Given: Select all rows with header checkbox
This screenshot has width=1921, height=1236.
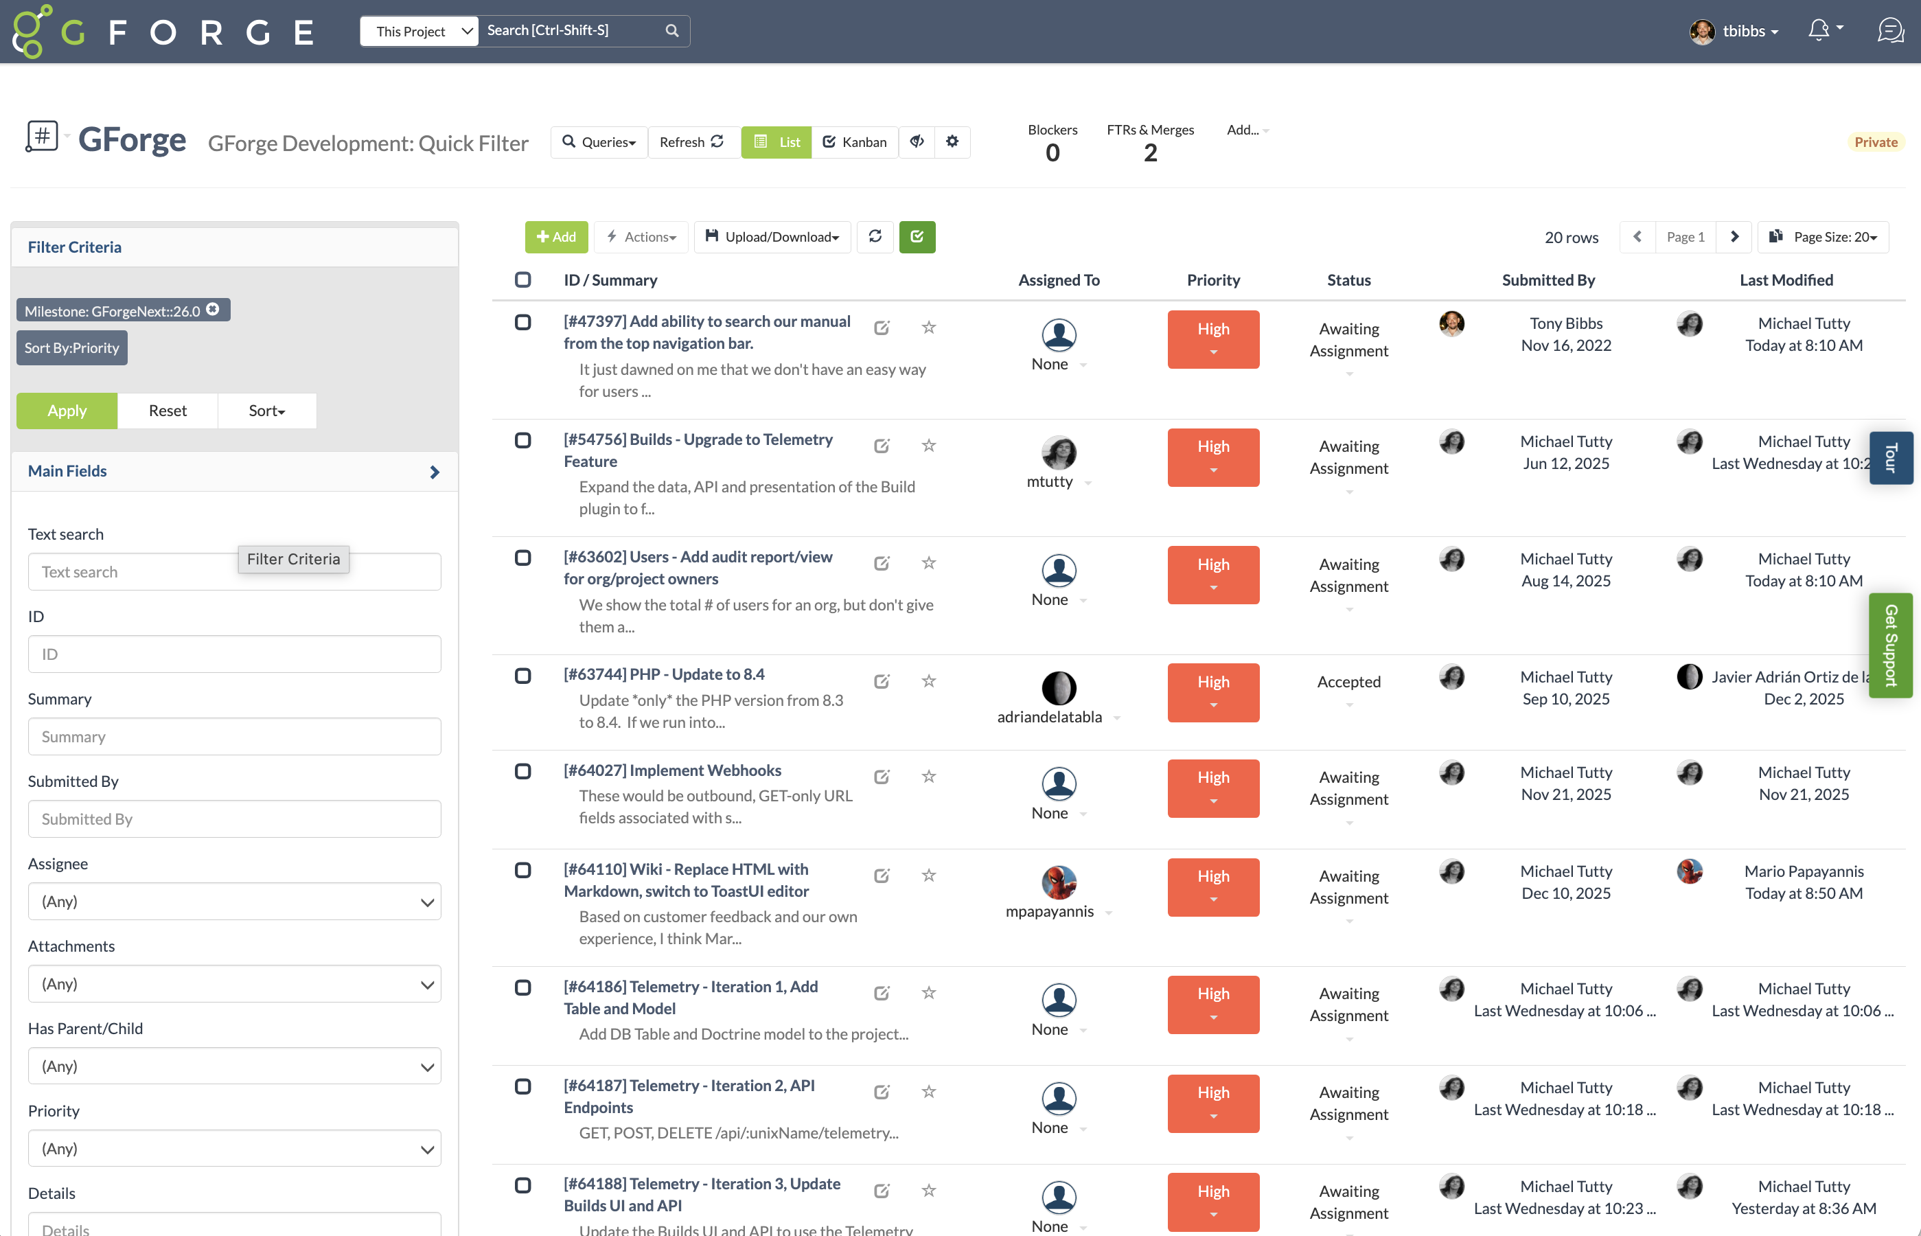Looking at the screenshot, I should tap(523, 279).
